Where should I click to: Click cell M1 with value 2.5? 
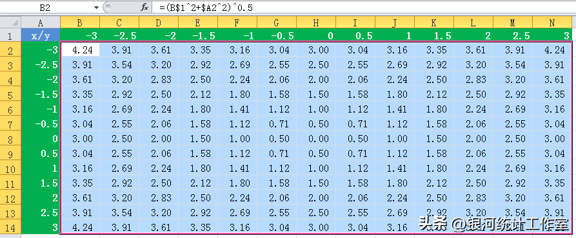512,35
